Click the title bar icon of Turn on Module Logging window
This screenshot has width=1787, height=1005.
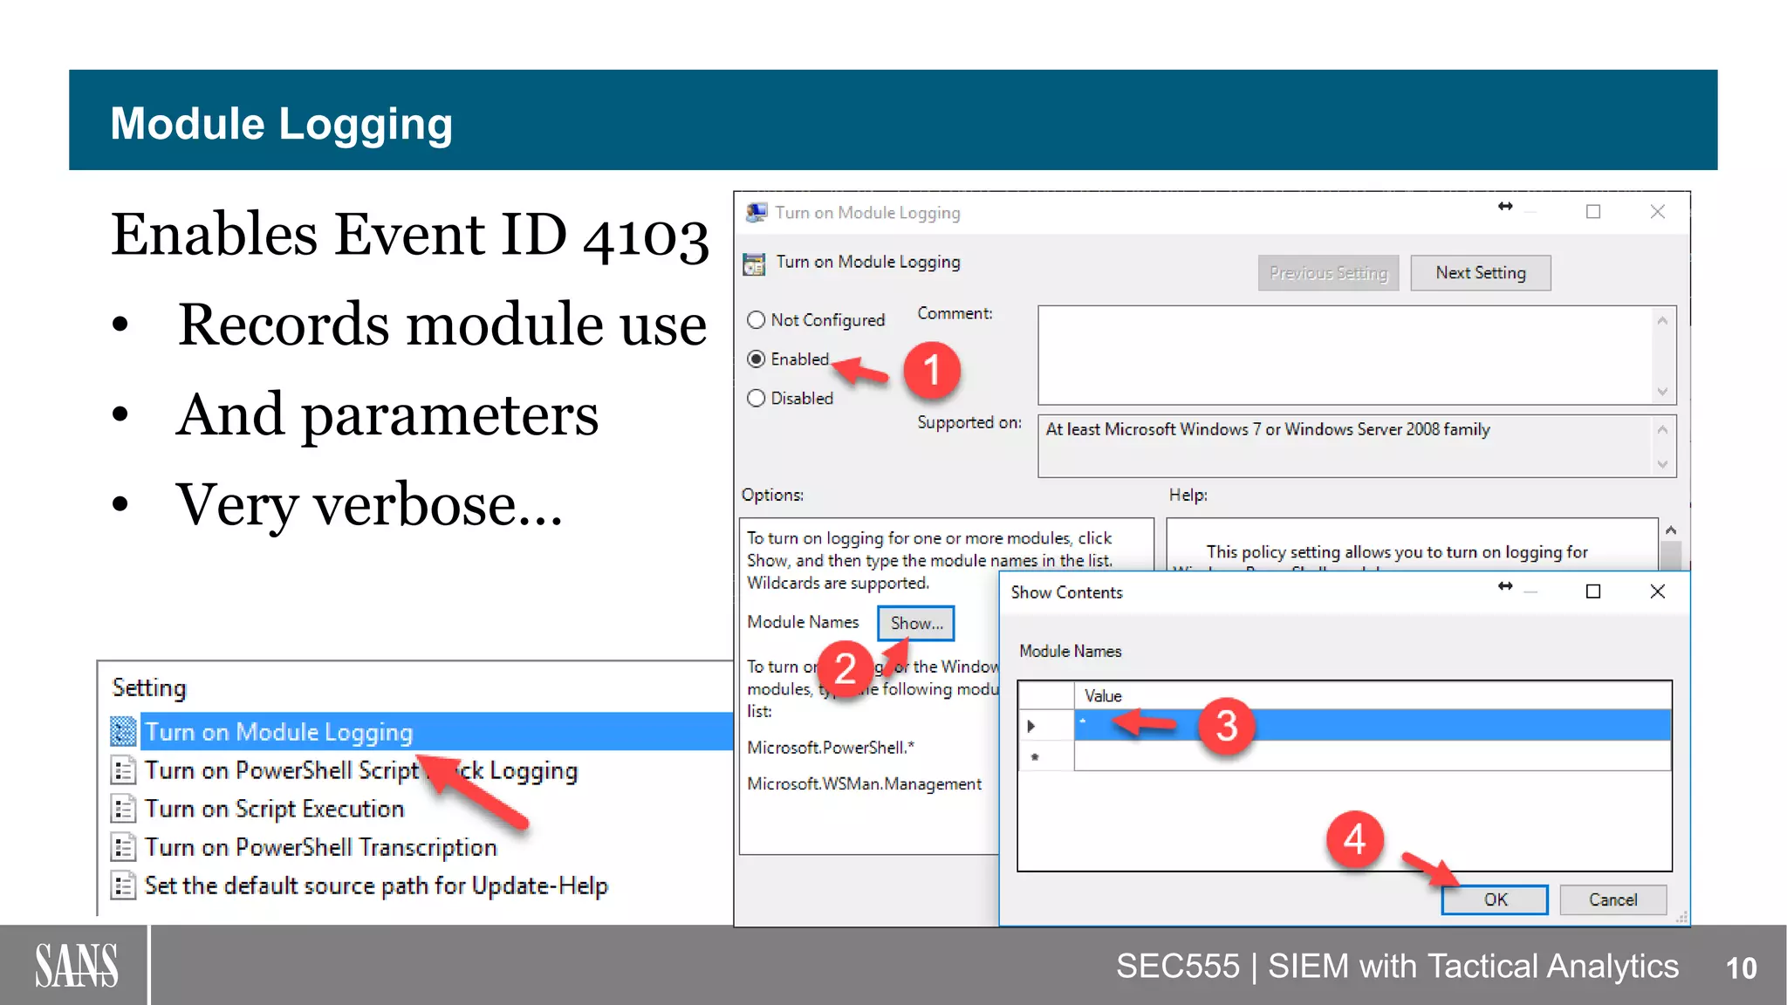pos(756,212)
